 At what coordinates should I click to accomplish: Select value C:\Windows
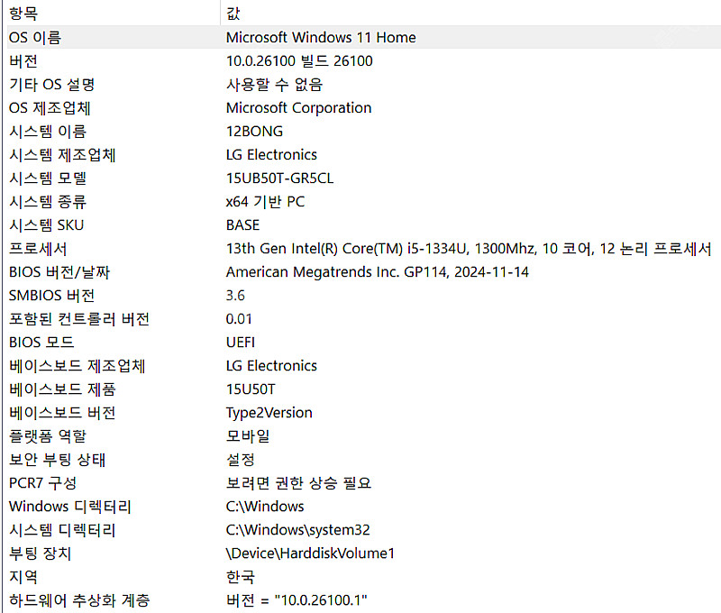pyautogui.click(x=265, y=507)
